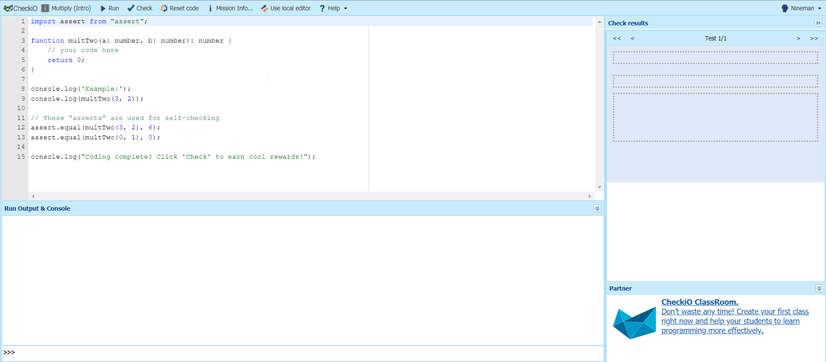Reset code to the initial template
Image resolution: width=826 pixels, height=362 pixels.
pos(180,8)
